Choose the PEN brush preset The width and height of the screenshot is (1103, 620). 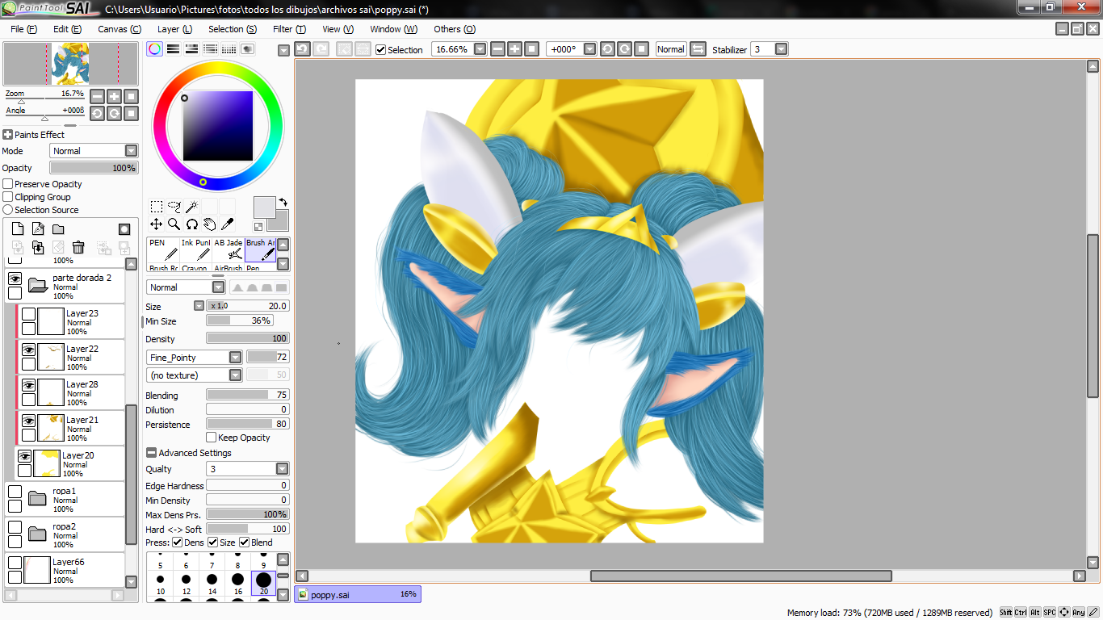163,249
